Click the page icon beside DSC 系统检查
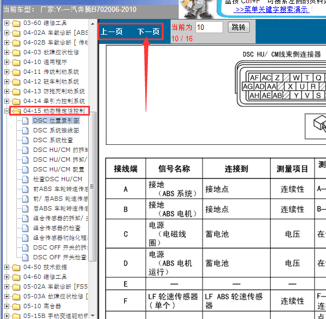This screenshot has width=326, height=319. click(x=25, y=141)
